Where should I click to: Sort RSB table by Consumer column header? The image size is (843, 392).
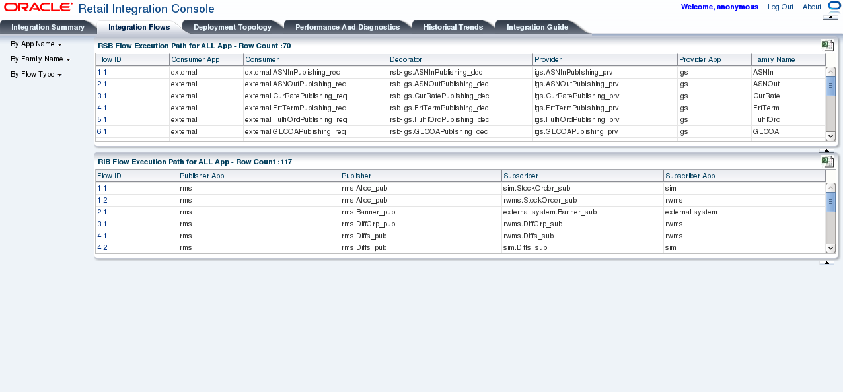click(316, 59)
